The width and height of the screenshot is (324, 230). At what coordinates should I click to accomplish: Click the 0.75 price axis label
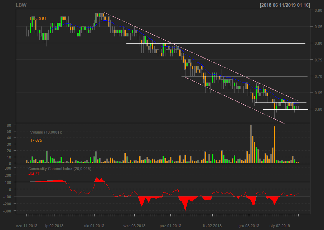[318, 60]
